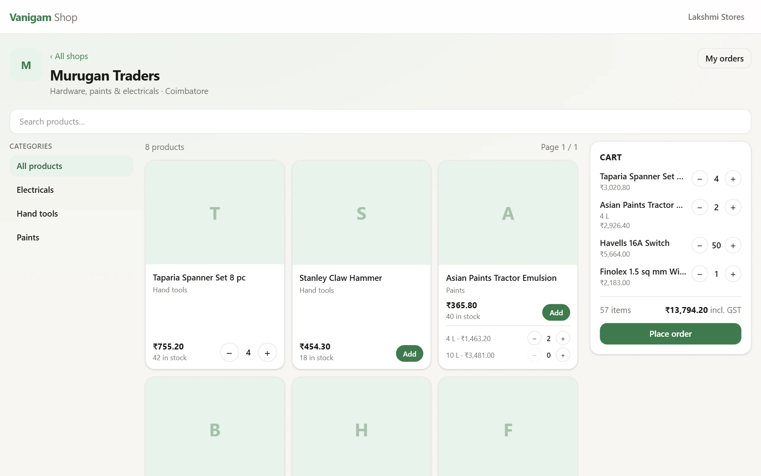Increase Taparia Spanner Set quantity in cart
The width and height of the screenshot is (761, 476).
(x=733, y=179)
